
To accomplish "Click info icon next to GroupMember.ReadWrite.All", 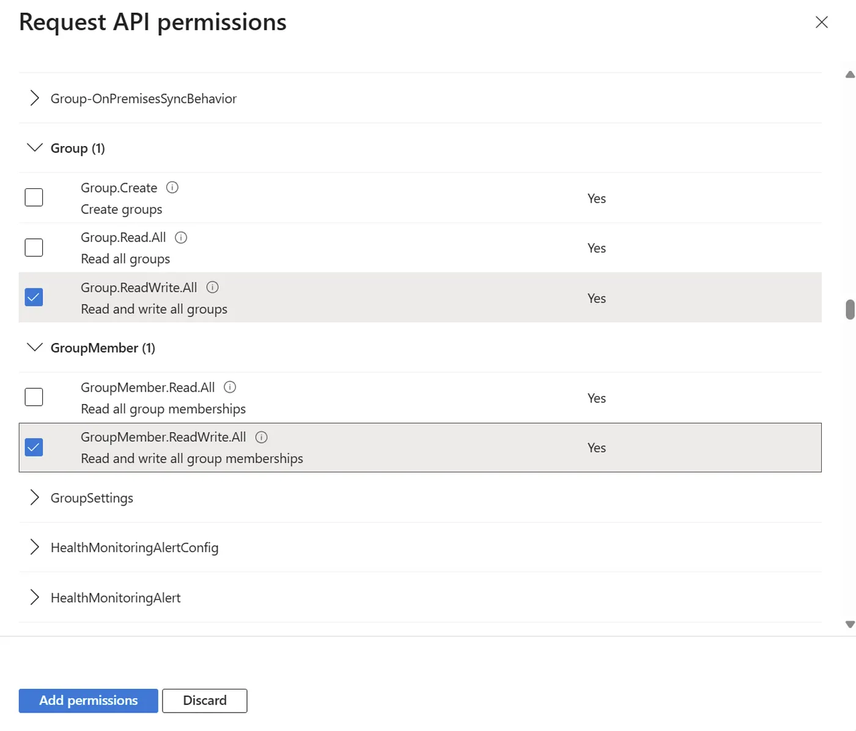I will (261, 437).
